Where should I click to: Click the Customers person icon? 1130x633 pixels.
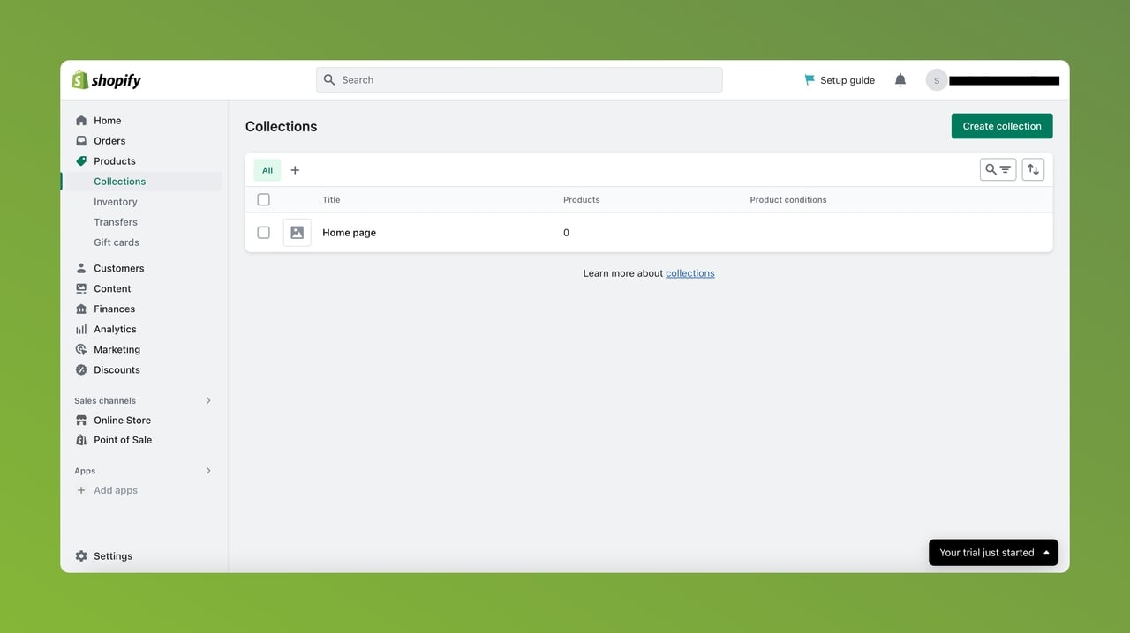coord(81,268)
